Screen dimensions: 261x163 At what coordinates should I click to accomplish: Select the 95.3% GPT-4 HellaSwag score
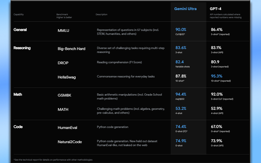[x=217, y=76]
